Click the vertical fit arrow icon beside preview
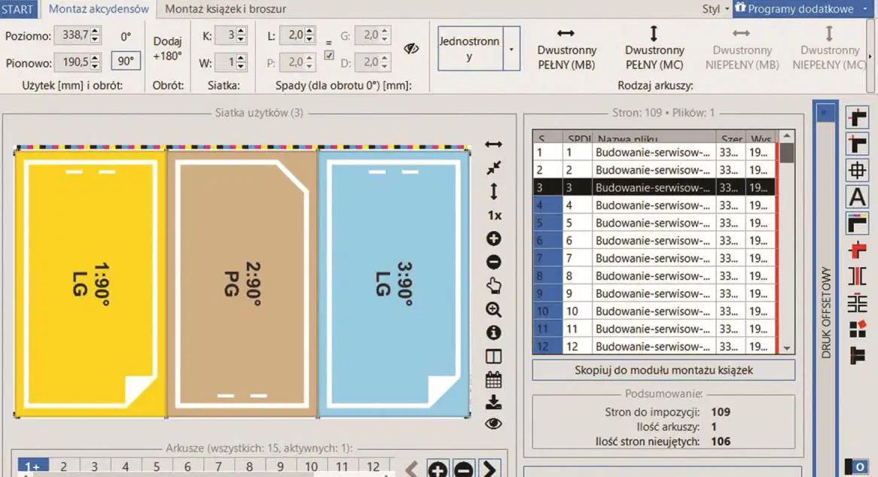 (x=493, y=191)
